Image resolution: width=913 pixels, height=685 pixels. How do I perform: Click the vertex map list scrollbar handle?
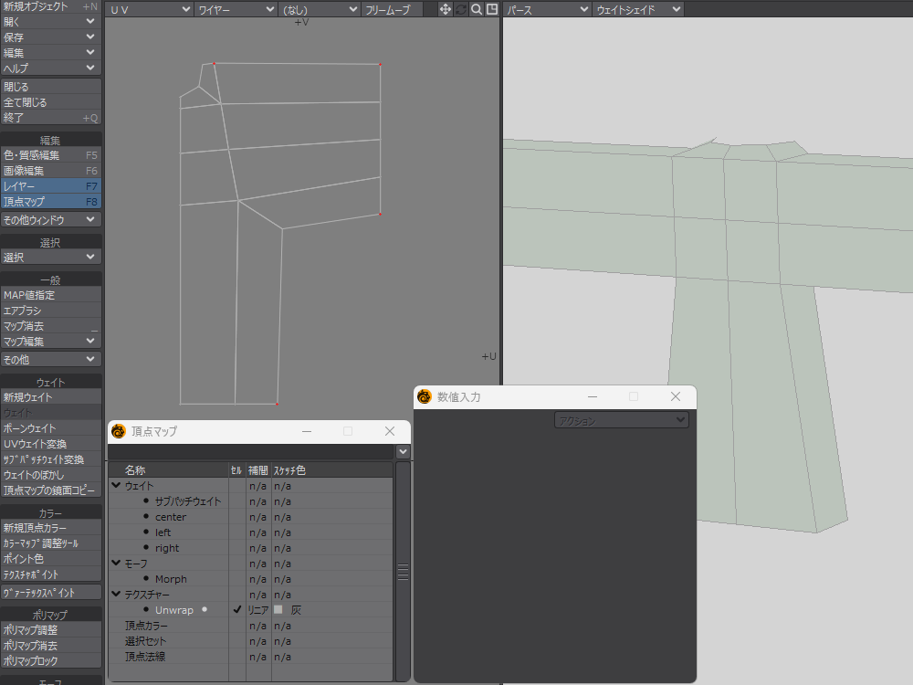[403, 573]
